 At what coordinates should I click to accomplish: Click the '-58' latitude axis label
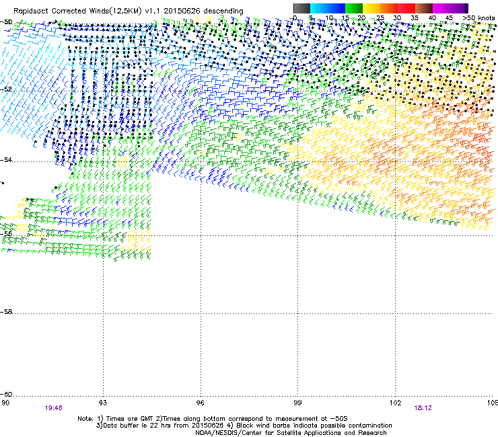click(x=6, y=312)
